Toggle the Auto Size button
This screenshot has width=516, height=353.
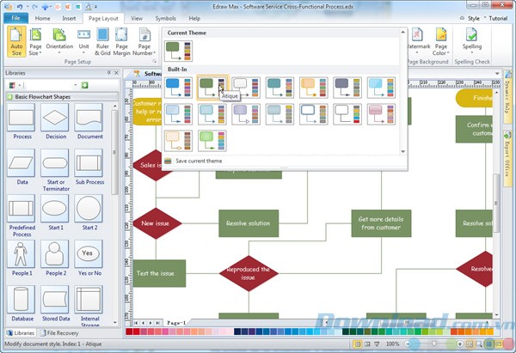[16, 42]
